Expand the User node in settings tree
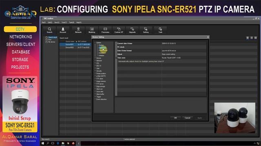 tap(95, 69)
